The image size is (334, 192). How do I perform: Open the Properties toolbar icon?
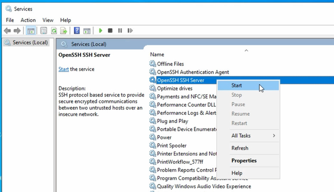43,30
